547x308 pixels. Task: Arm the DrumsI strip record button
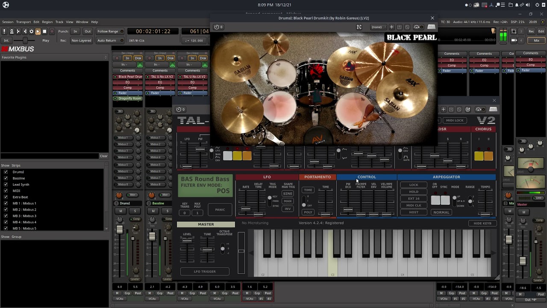click(x=116, y=58)
